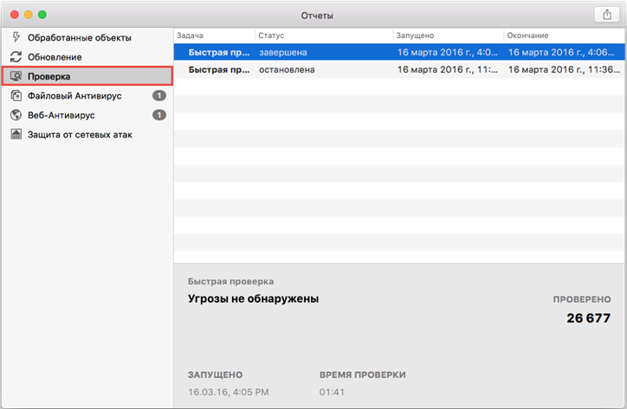627x409 pixels.
Task: Click the scanned count 26 677
Action: tap(588, 318)
